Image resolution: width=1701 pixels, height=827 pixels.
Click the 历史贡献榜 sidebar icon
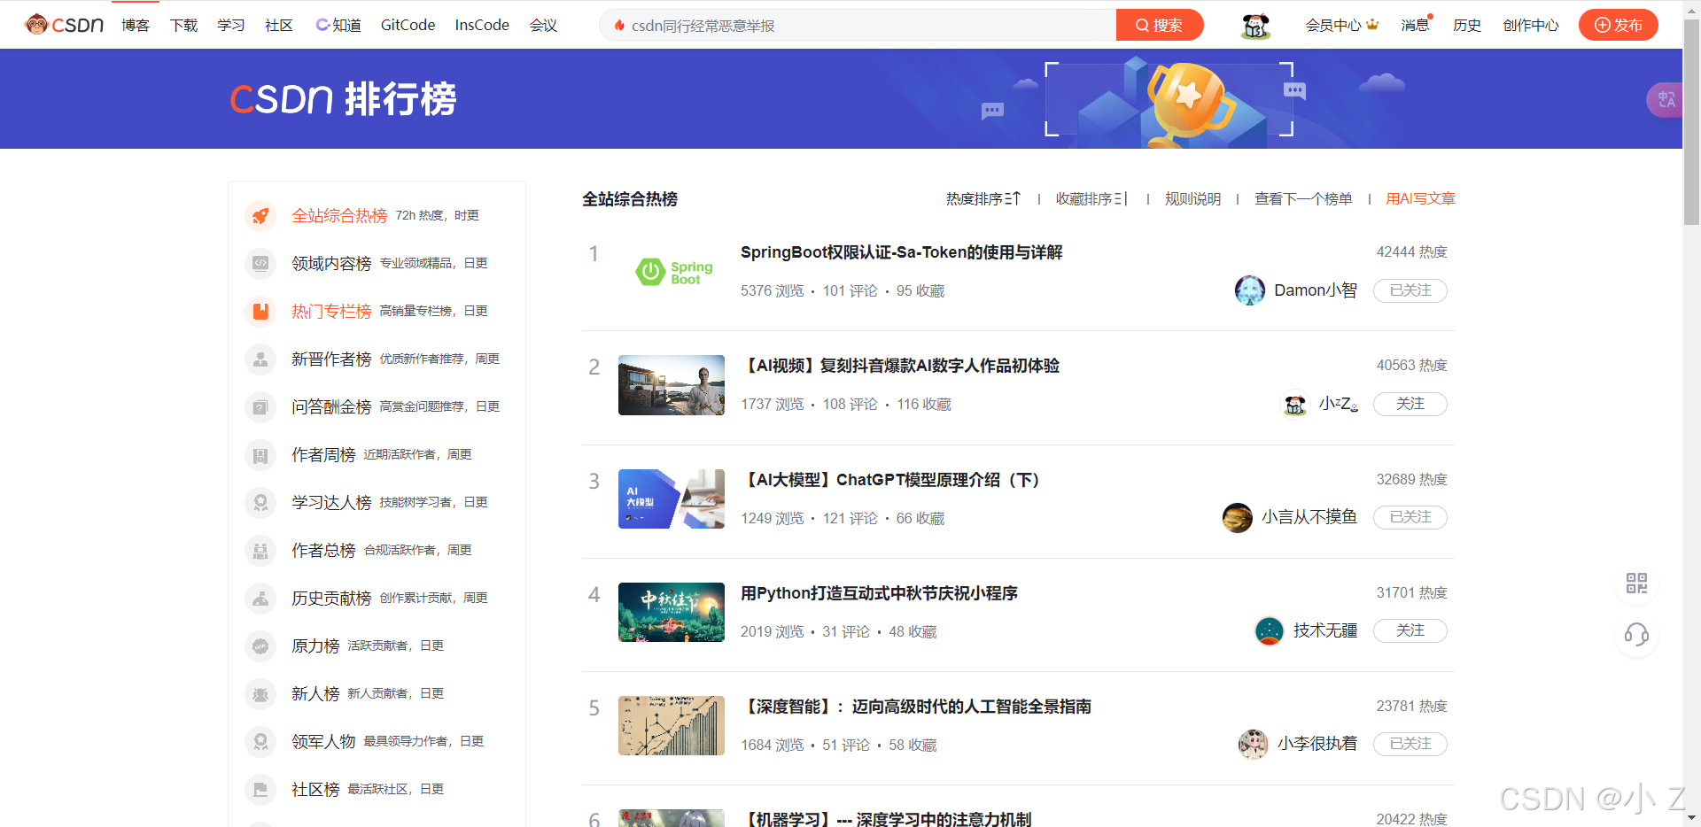(260, 598)
